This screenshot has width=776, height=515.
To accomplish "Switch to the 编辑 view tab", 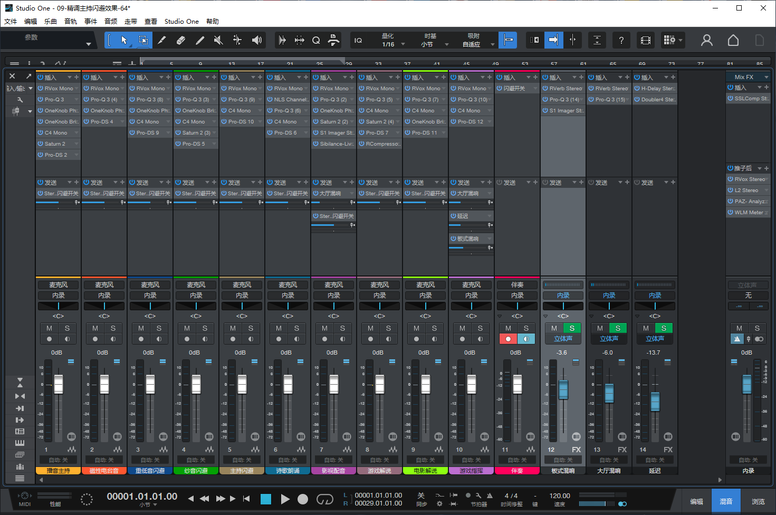I will tap(696, 500).
